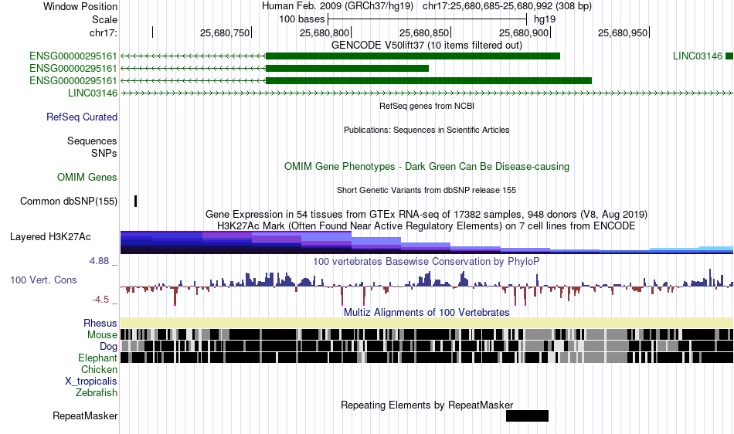This screenshot has width=734, height=434.
Task: Click the SNPs track label
Action: click(x=104, y=153)
